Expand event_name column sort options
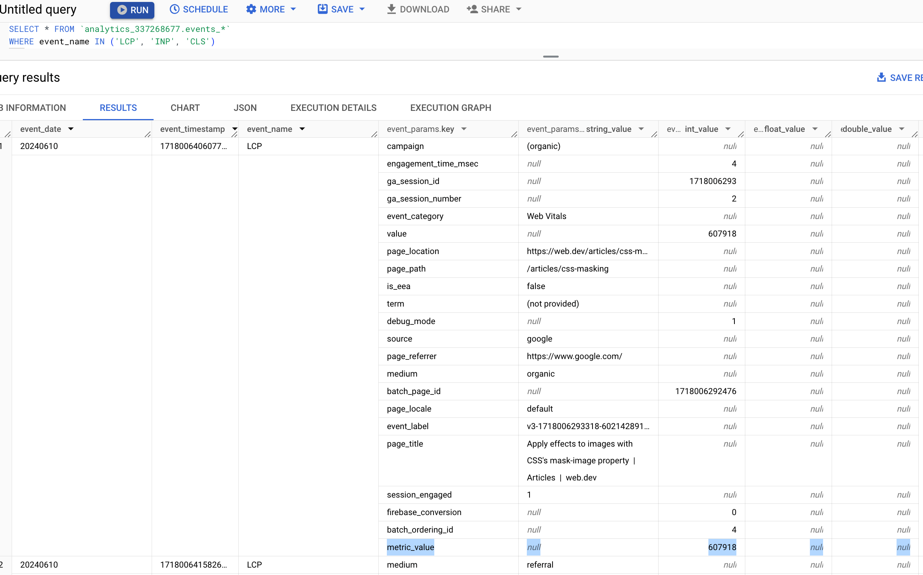 pos(302,128)
